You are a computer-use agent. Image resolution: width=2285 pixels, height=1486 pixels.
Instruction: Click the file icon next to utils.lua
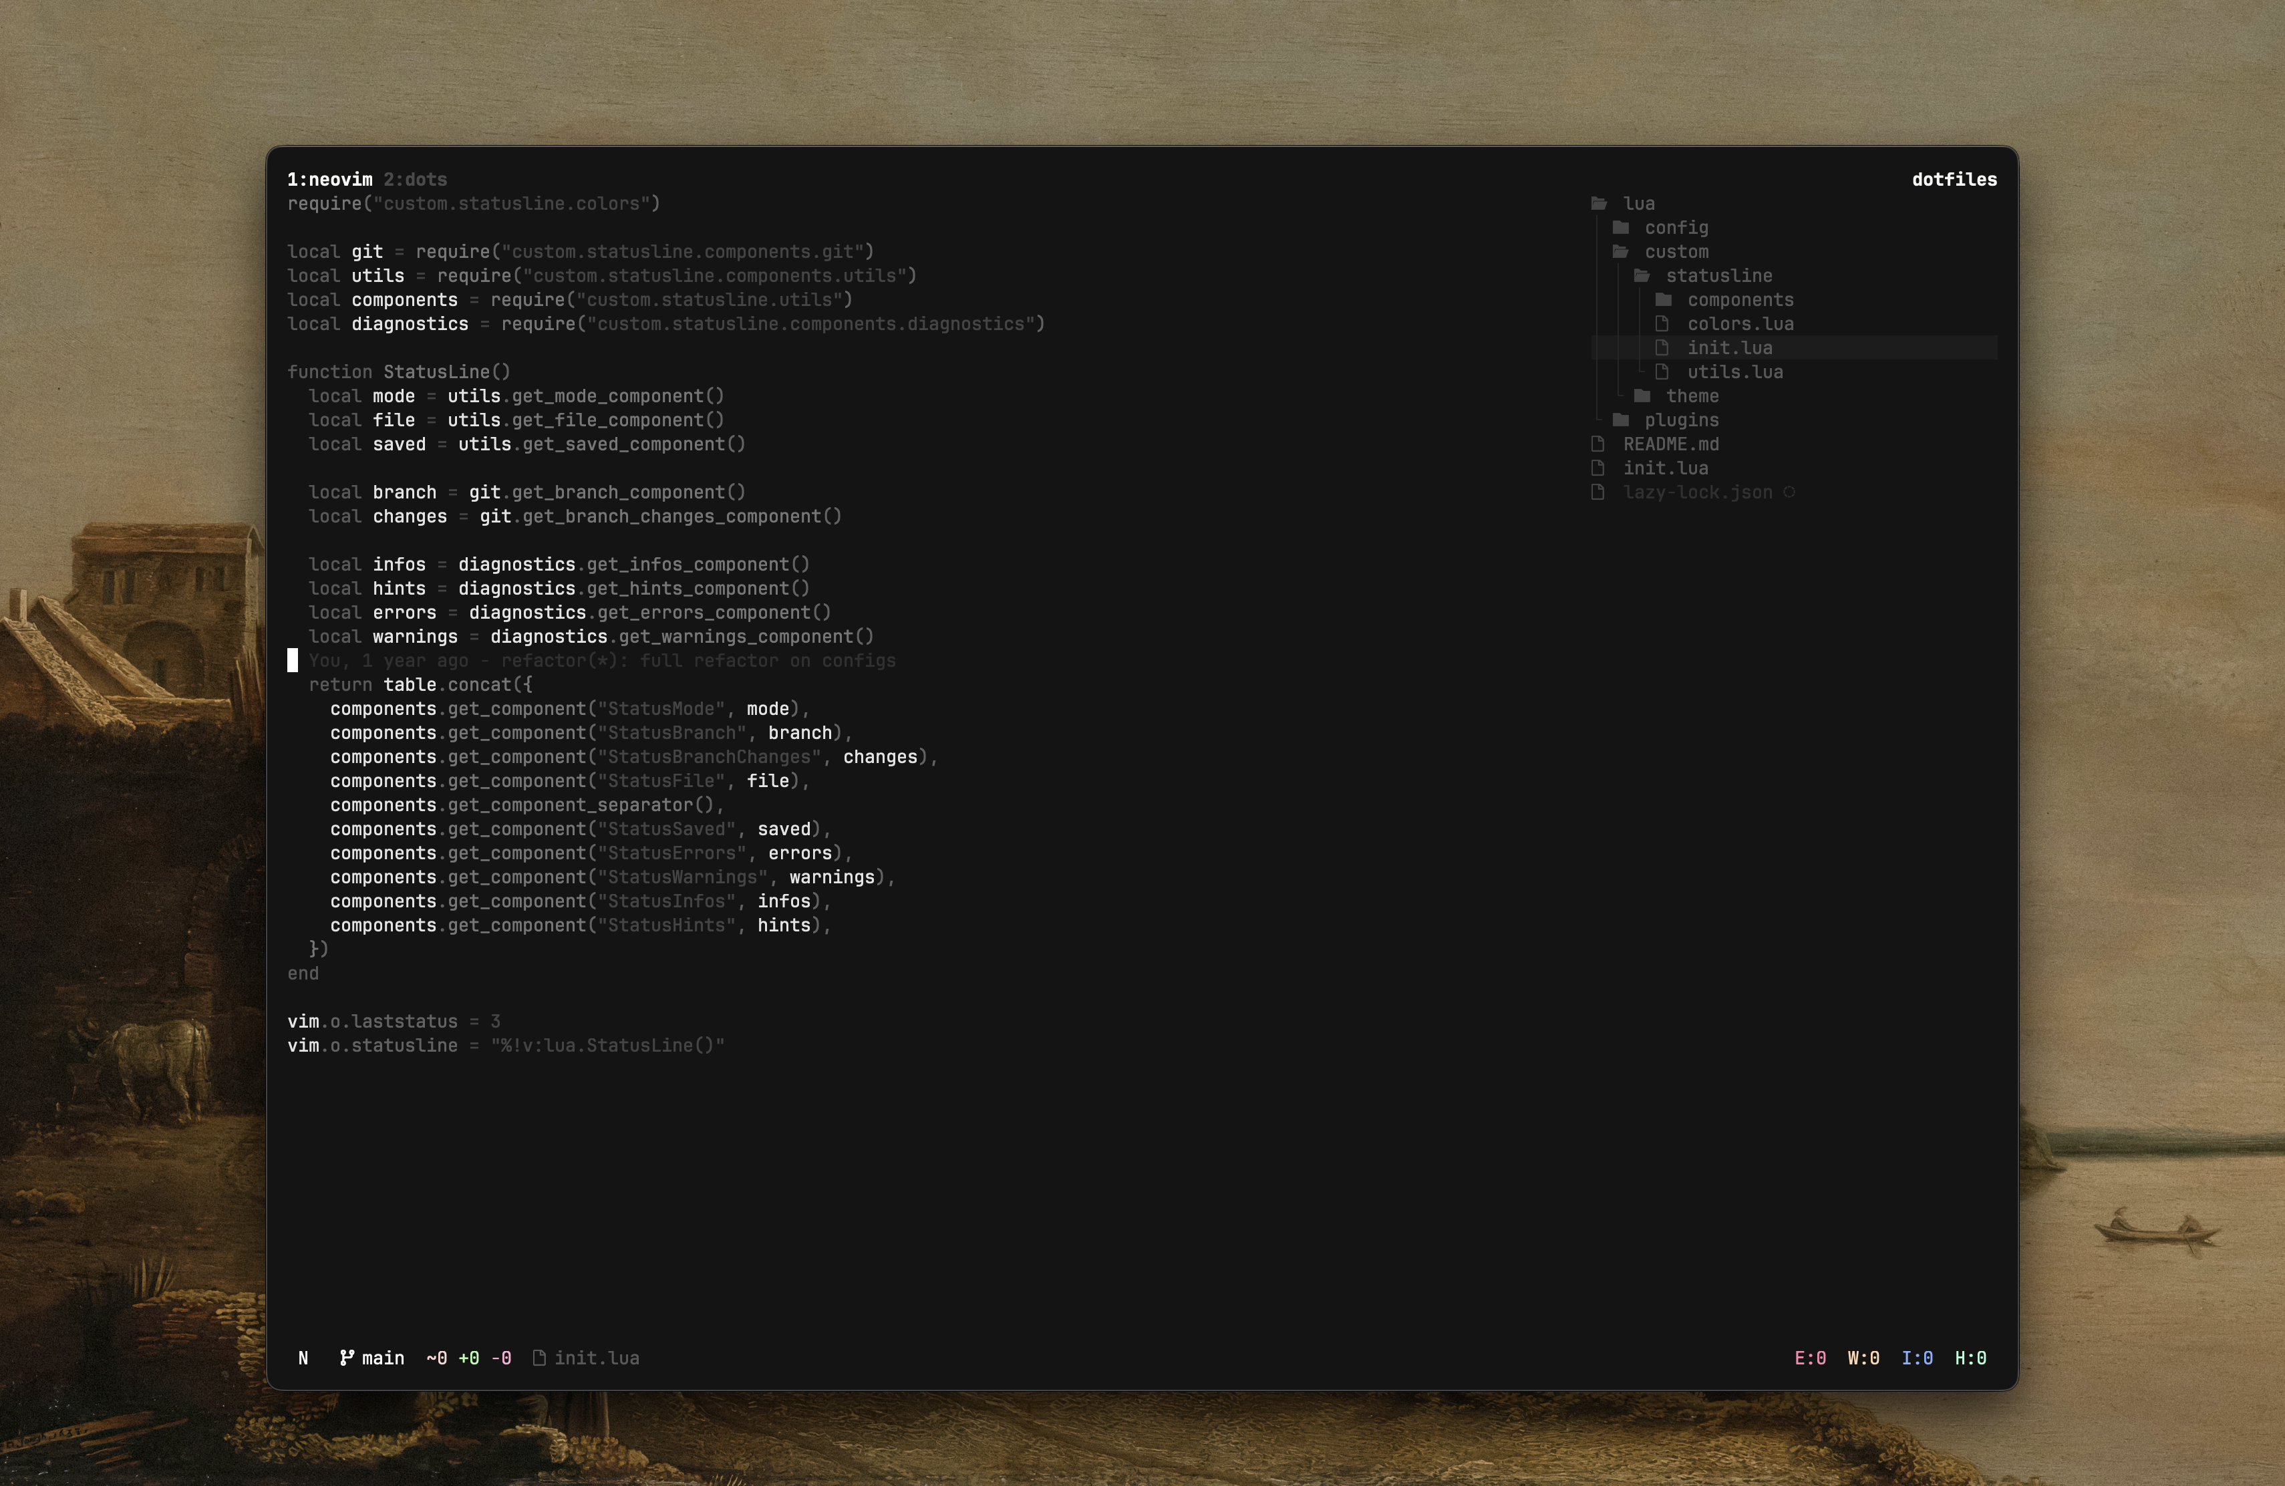1662,371
